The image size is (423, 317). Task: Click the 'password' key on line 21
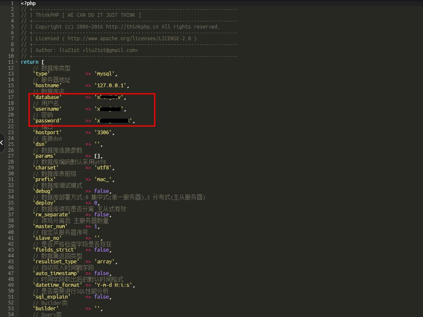tap(47, 121)
